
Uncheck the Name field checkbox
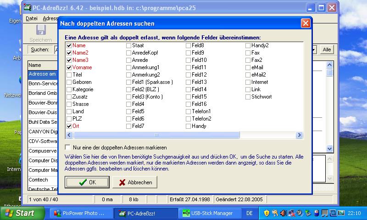[x=69, y=45]
